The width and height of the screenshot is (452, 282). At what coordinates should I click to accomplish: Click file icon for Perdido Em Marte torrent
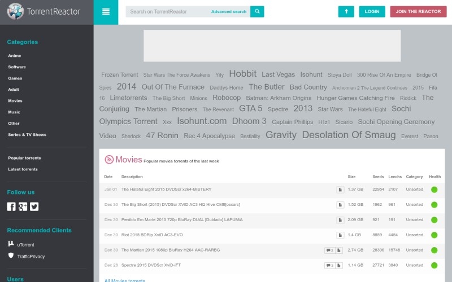340,220
